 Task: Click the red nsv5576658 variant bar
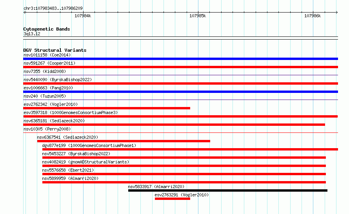click(x=184, y=174)
